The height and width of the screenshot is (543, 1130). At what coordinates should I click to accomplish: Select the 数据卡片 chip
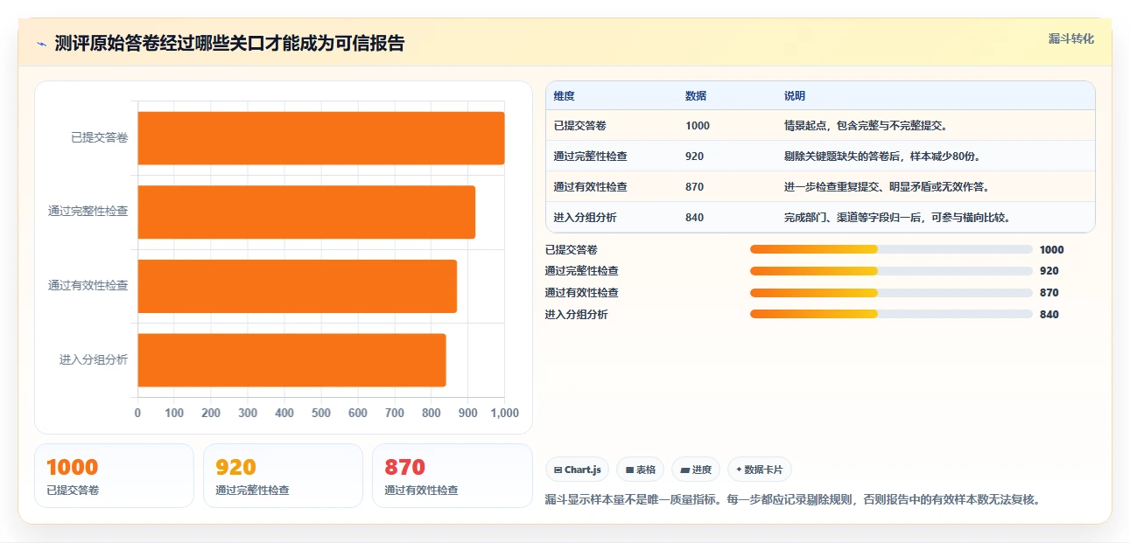[760, 470]
